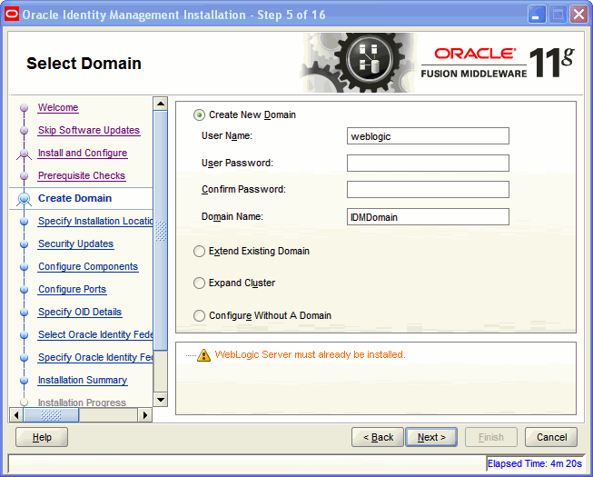Open Specify OID Details step
593x477 pixels.
coord(80,312)
